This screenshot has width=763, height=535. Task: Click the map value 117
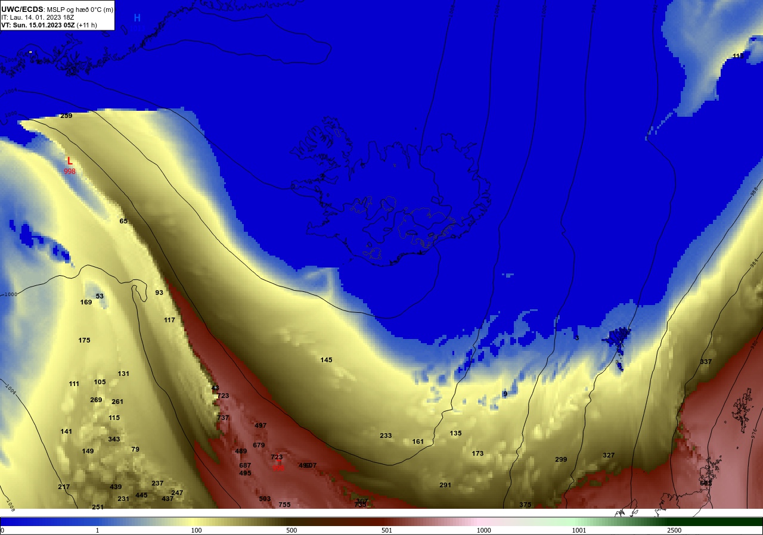tap(169, 320)
